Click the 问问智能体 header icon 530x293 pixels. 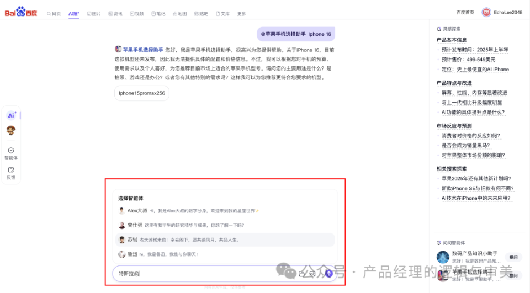(x=439, y=243)
